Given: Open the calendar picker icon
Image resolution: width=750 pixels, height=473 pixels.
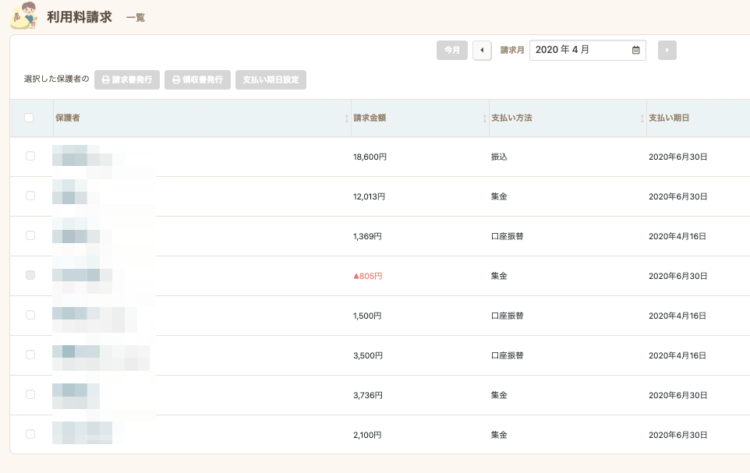Looking at the screenshot, I should point(635,51).
